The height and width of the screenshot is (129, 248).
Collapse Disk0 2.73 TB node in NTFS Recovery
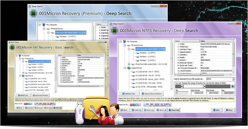click(x=129, y=49)
